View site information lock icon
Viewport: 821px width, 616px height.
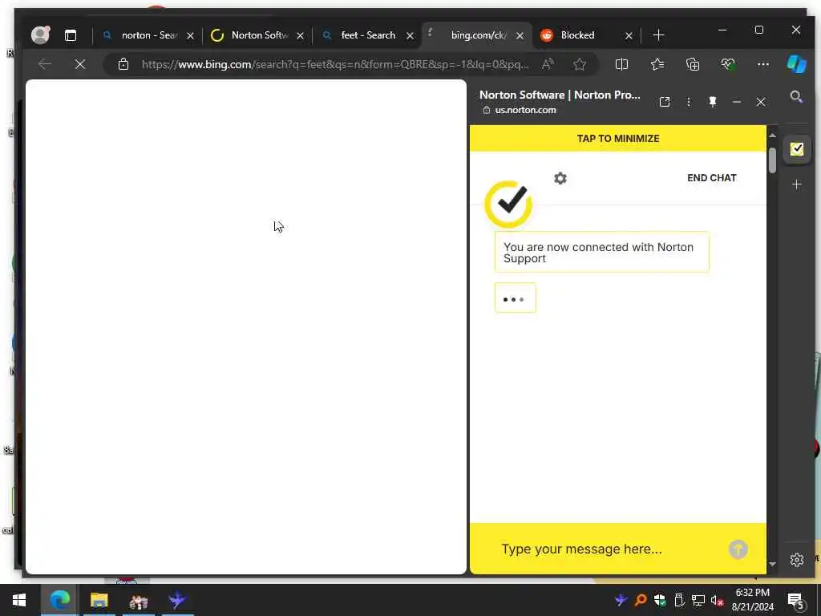click(x=123, y=64)
